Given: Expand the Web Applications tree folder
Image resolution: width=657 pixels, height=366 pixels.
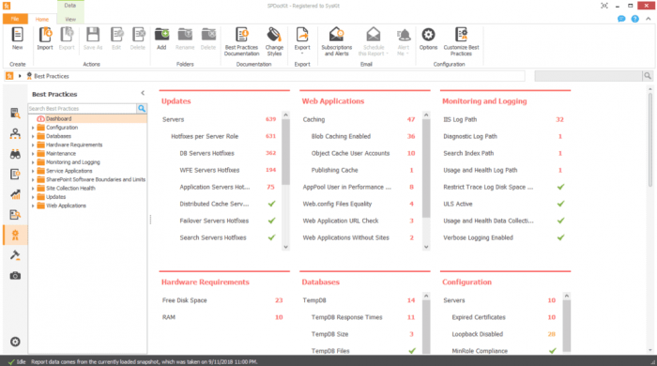Looking at the screenshot, I should click(33, 206).
